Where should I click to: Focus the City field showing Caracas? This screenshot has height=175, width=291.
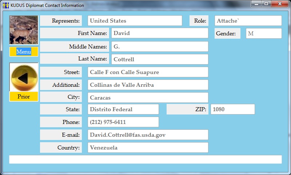pyautogui.click(x=148, y=98)
